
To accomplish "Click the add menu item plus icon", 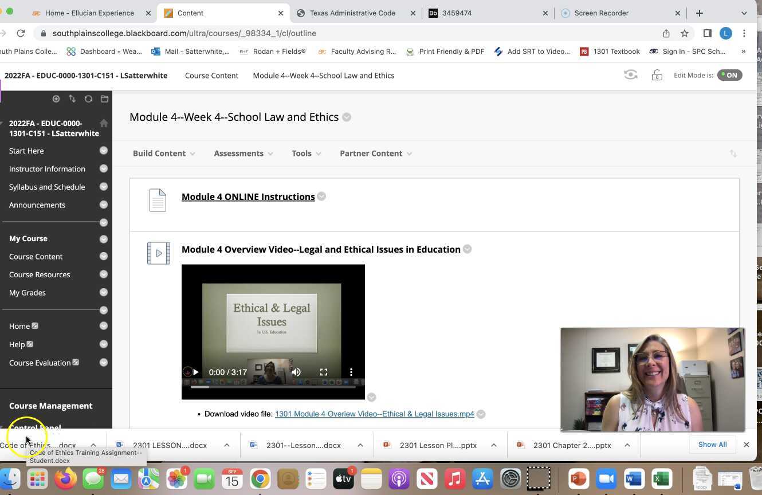I will (56, 99).
